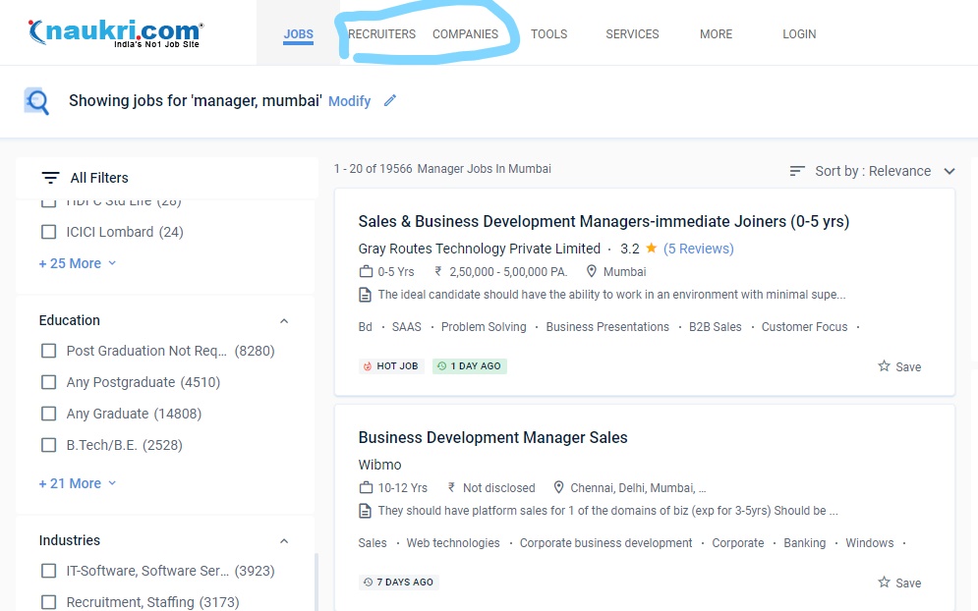Click the SAAS skill tag
978x611 pixels.
[x=407, y=327]
